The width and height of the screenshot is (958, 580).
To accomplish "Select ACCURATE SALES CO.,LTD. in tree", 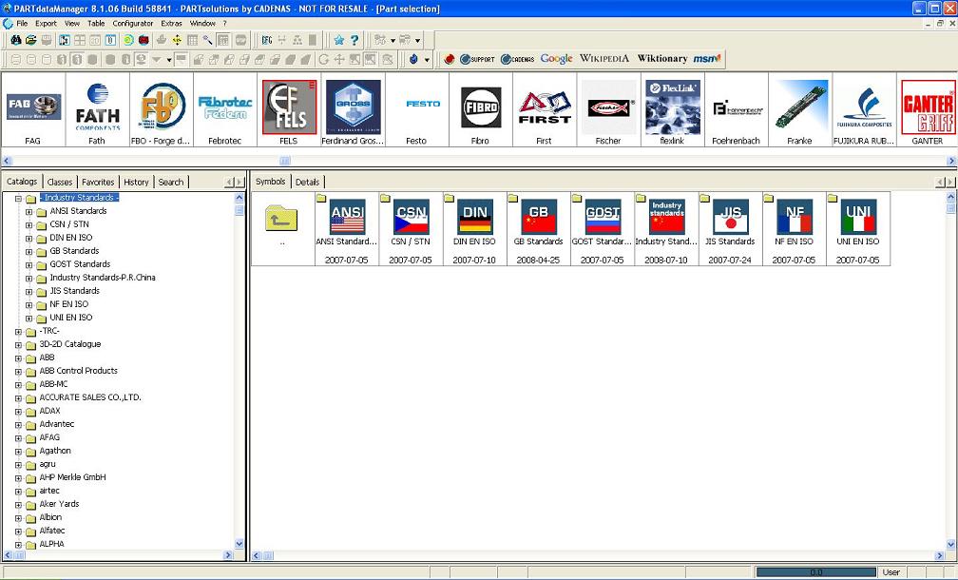I will (x=90, y=397).
